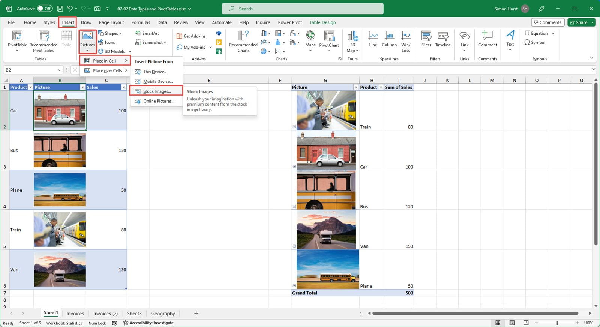Open the Insert ribbon tab

point(68,22)
